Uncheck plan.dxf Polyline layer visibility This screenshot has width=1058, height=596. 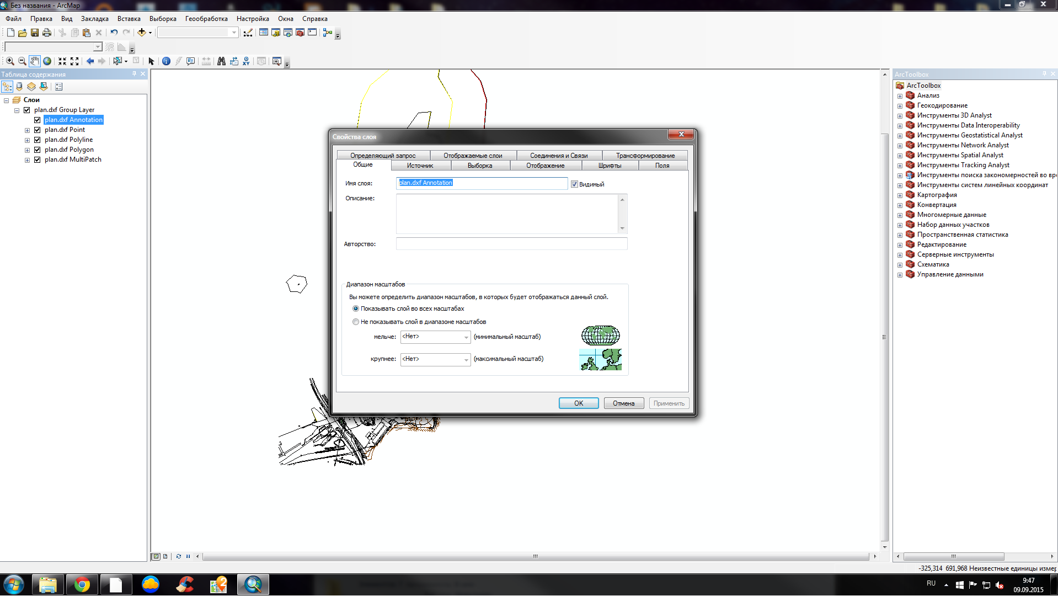click(x=38, y=140)
